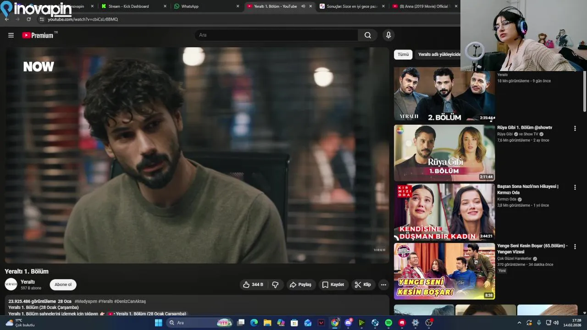Click the Yeraltı channel name
The width and height of the screenshot is (587, 330).
28,282
